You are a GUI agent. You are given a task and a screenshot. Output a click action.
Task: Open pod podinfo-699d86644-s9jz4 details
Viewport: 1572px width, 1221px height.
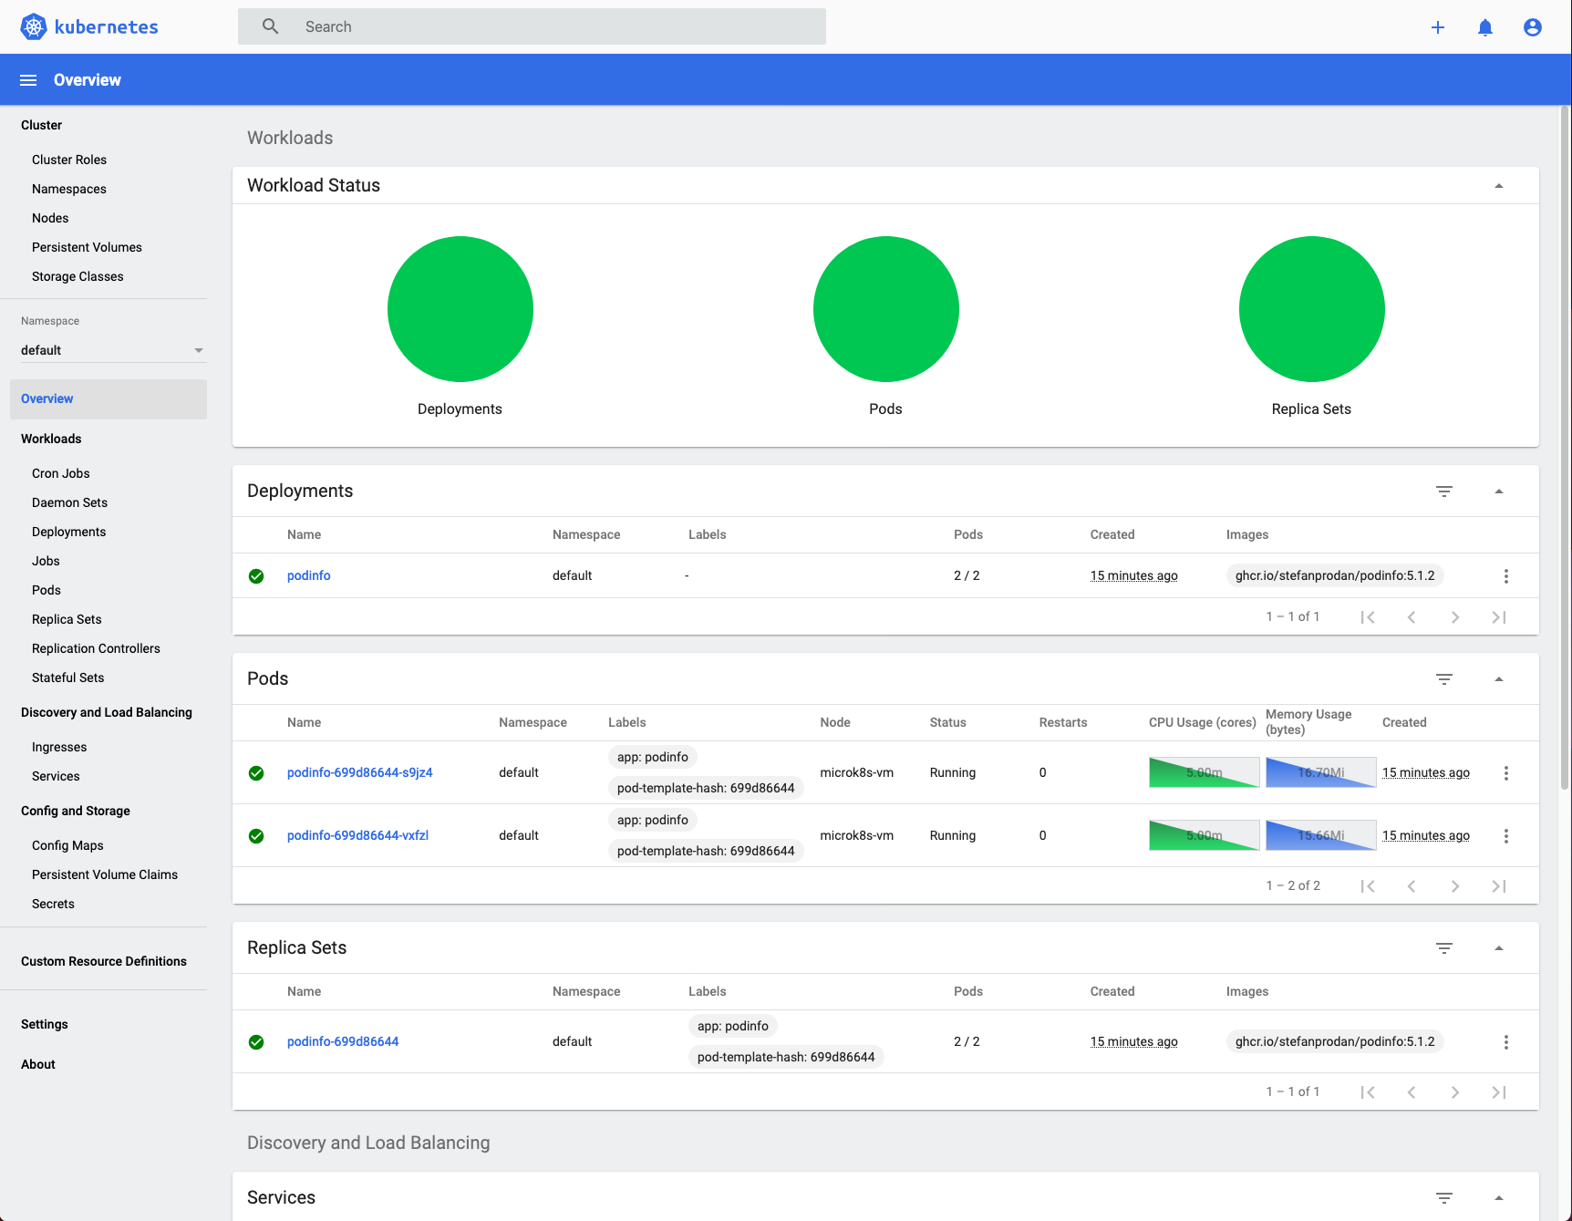(x=359, y=771)
